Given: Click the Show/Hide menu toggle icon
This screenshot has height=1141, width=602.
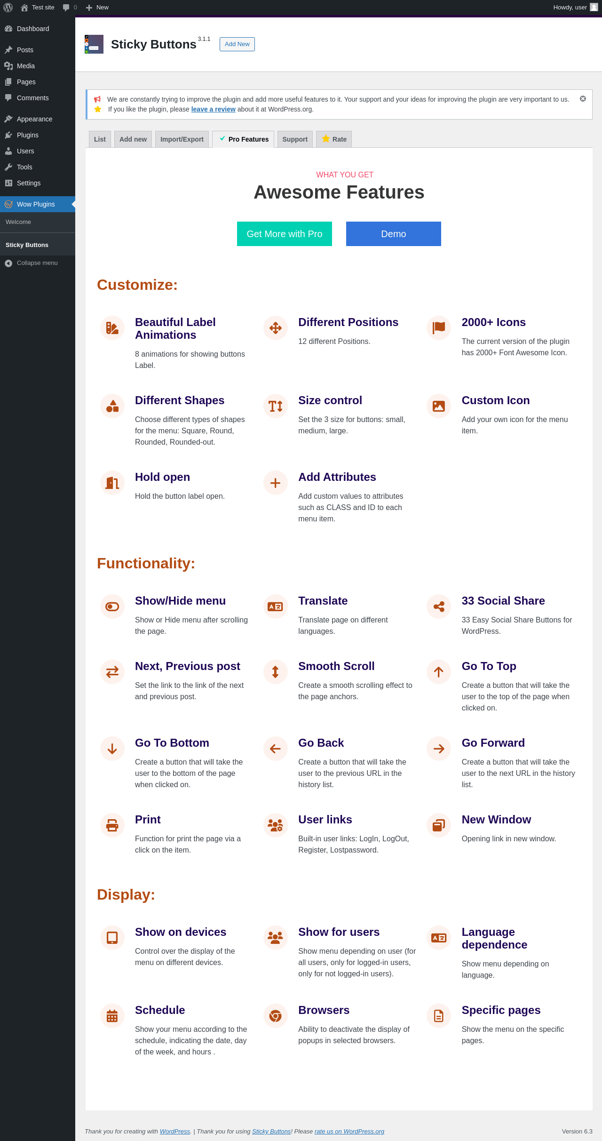Looking at the screenshot, I should tap(112, 606).
